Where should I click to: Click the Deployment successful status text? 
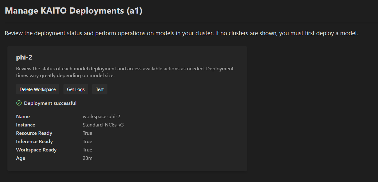point(50,103)
